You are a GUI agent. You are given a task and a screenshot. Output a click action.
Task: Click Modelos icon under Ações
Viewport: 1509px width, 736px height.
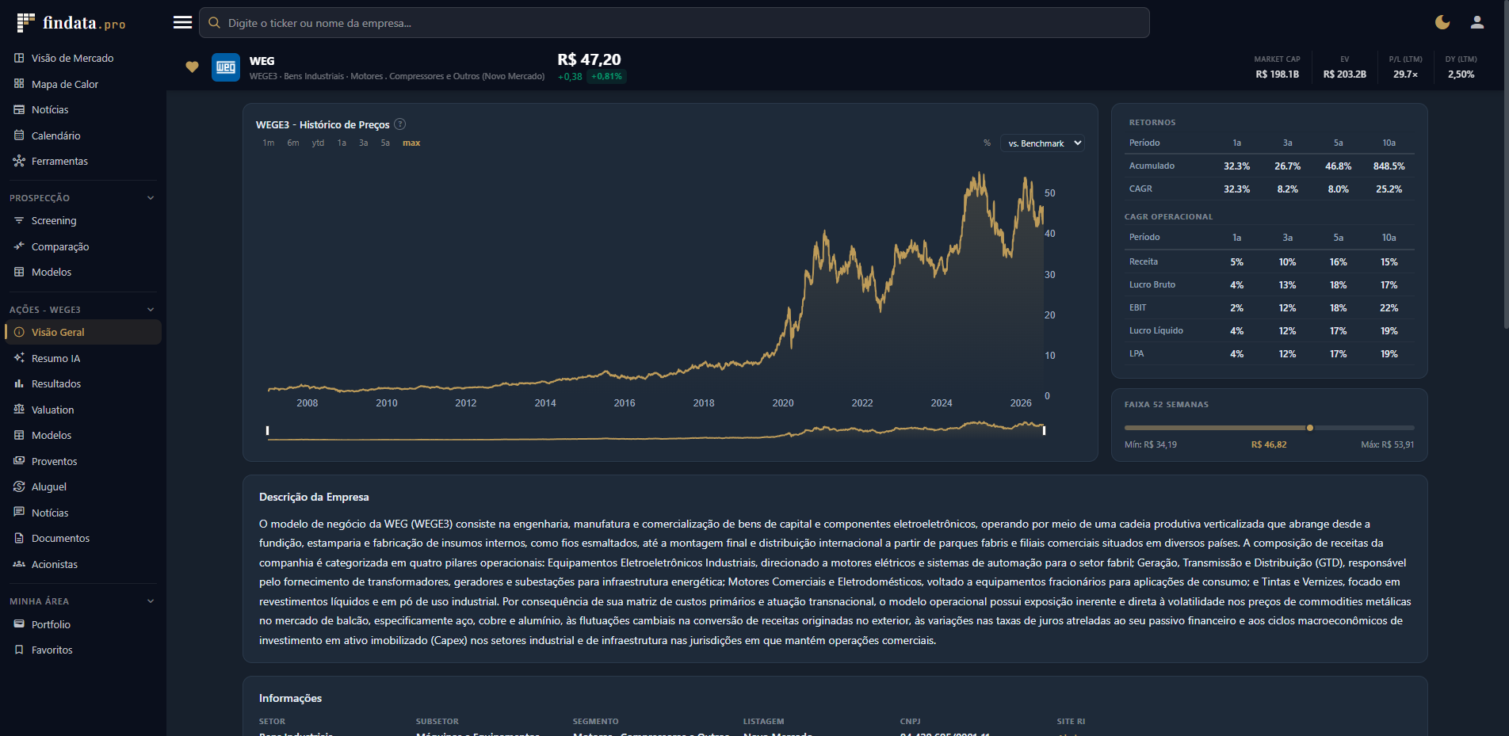point(19,435)
